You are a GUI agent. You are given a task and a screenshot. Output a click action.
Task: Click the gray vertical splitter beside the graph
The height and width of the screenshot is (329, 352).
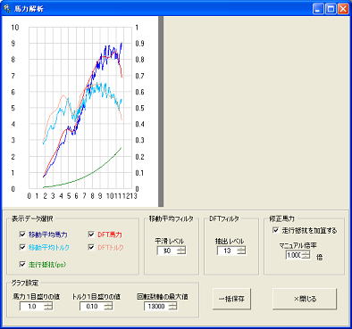(161, 111)
